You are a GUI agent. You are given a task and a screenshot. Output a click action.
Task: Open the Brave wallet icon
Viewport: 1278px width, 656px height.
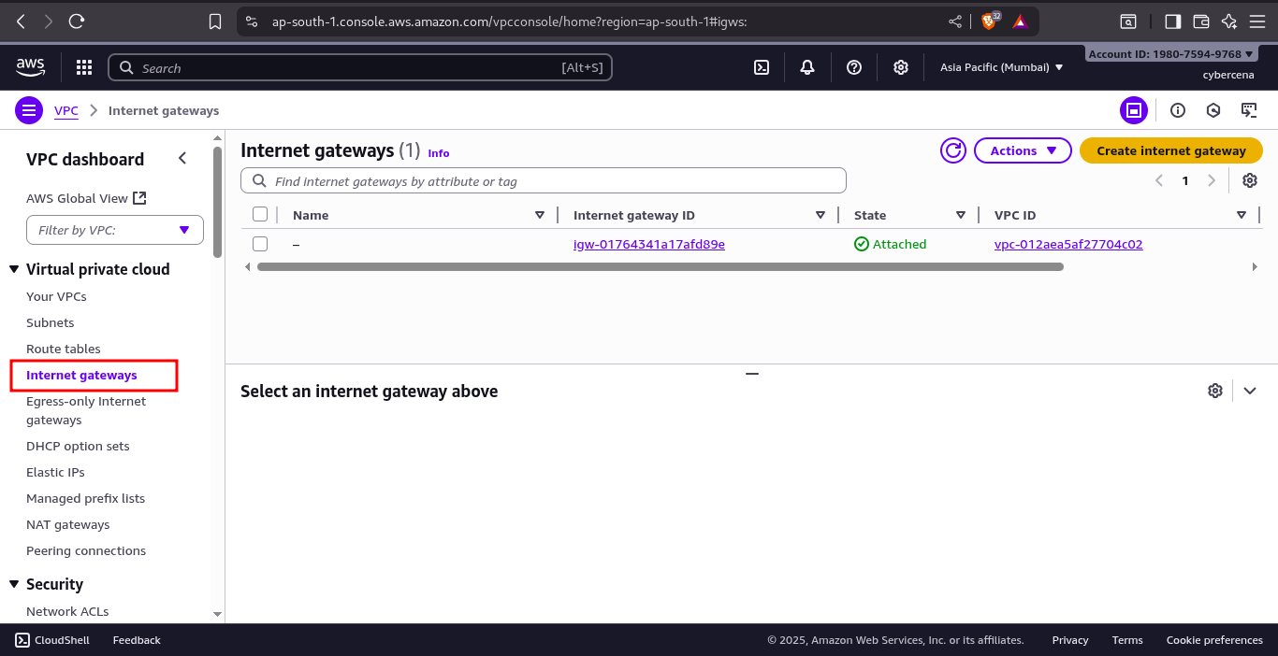click(1201, 21)
